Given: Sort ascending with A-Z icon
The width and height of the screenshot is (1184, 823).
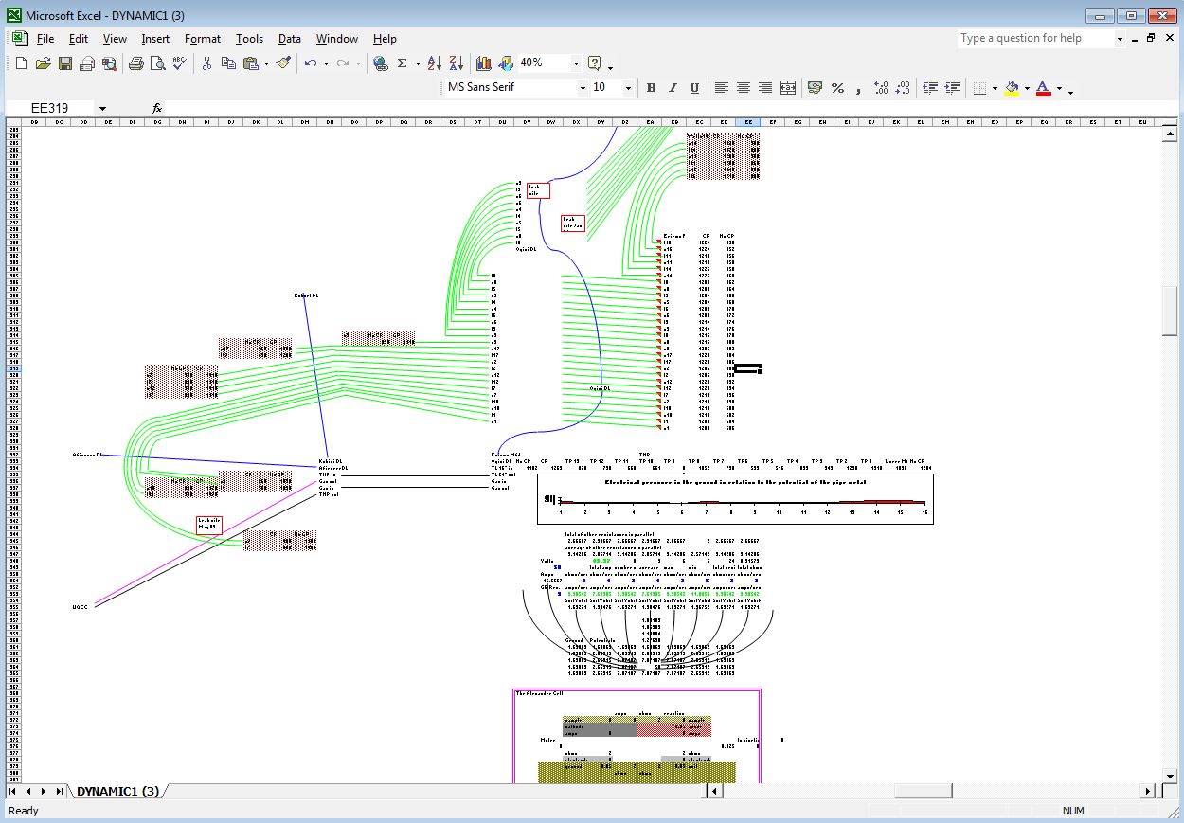Looking at the screenshot, I should (x=435, y=63).
